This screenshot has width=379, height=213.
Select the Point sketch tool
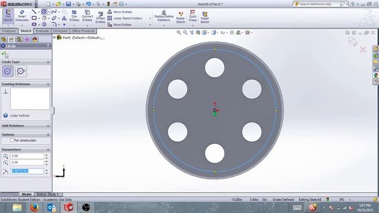click(64, 24)
